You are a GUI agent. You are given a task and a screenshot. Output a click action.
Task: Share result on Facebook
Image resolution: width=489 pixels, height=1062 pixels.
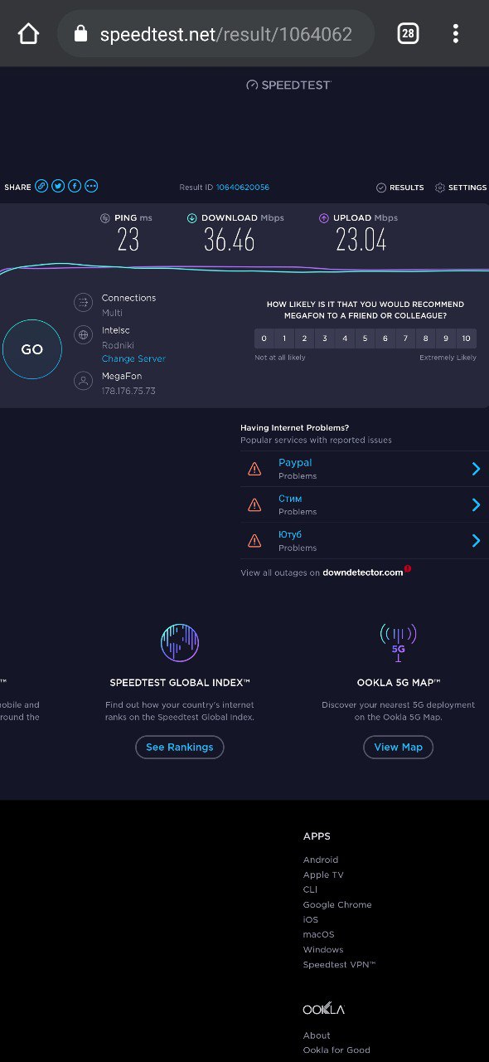click(x=75, y=186)
